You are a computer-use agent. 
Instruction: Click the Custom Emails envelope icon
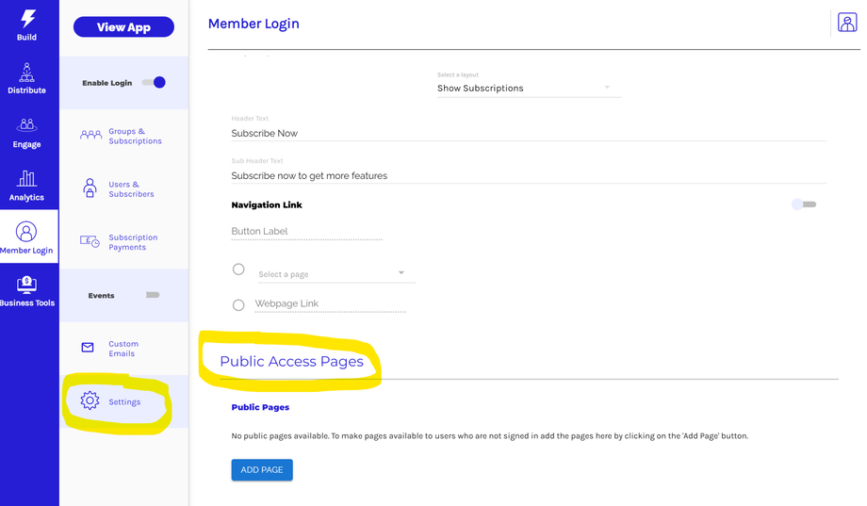point(88,348)
